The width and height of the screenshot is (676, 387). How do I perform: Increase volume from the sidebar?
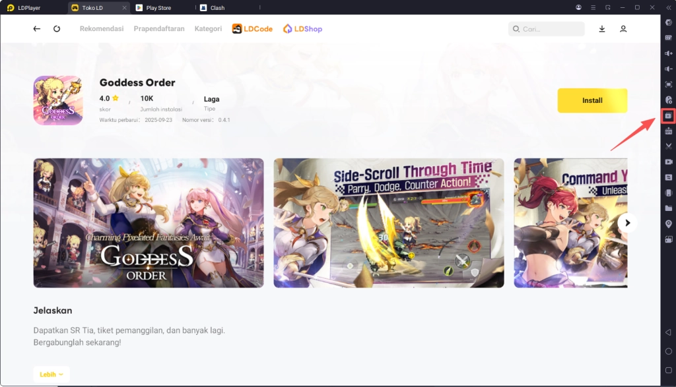pyautogui.click(x=668, y=53)
